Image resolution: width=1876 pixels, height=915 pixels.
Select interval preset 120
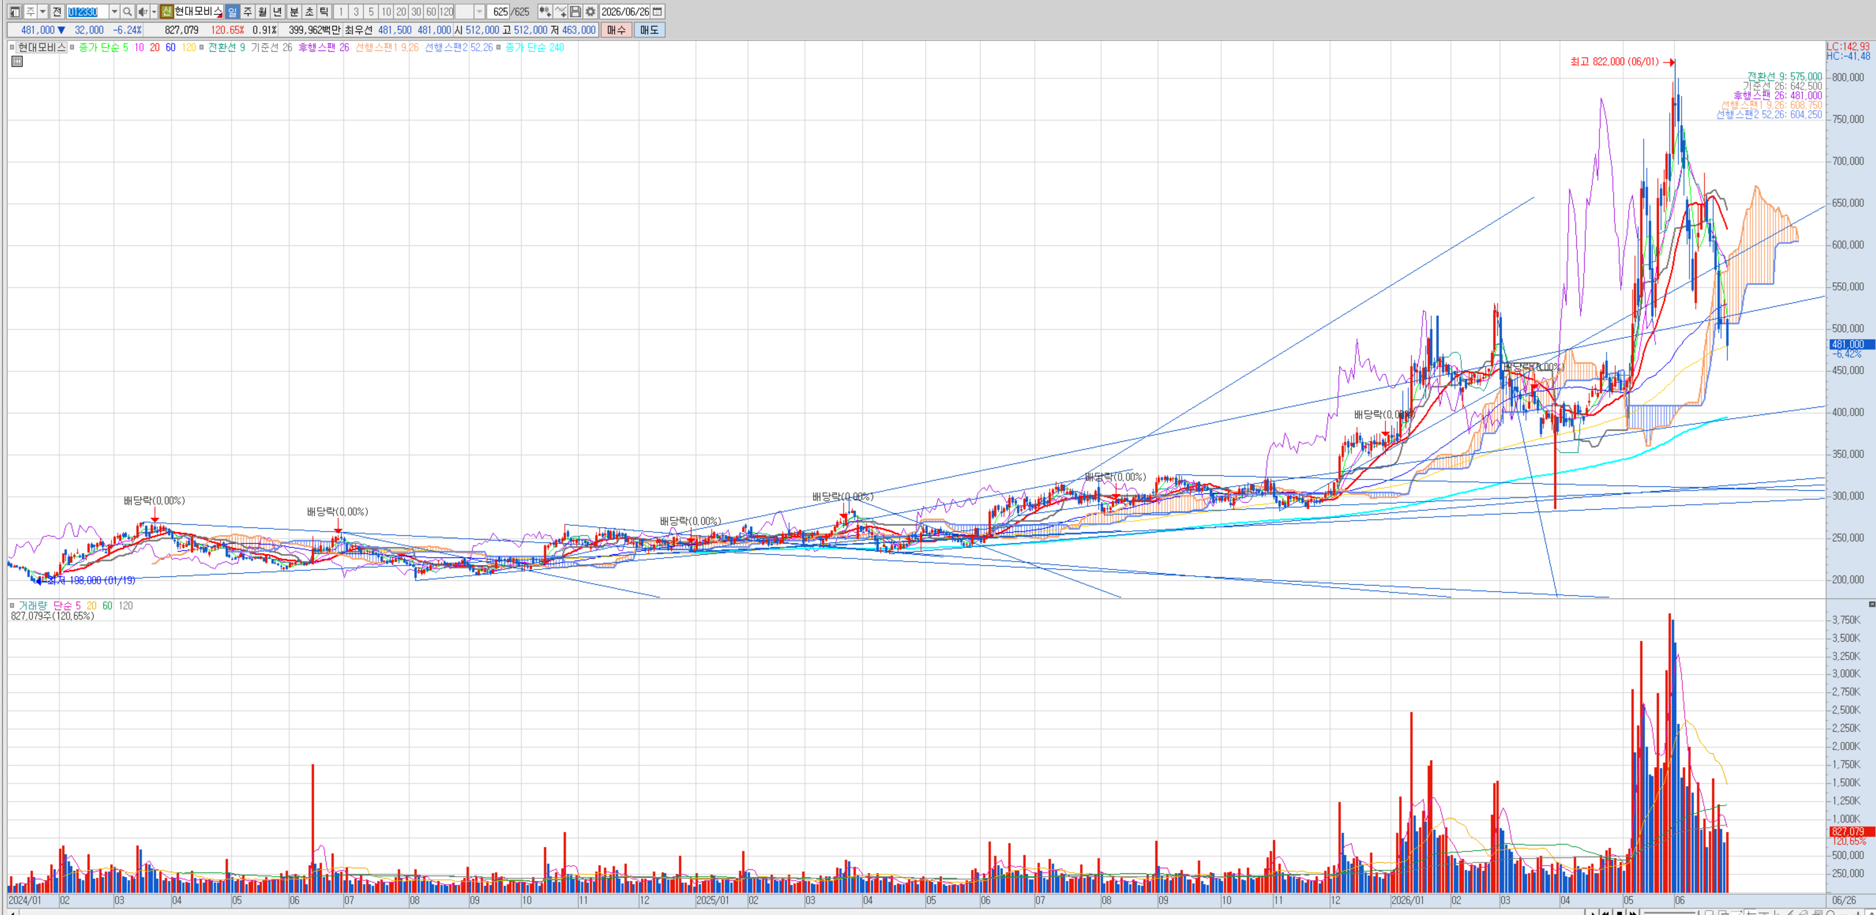click(x=446, y=12)
